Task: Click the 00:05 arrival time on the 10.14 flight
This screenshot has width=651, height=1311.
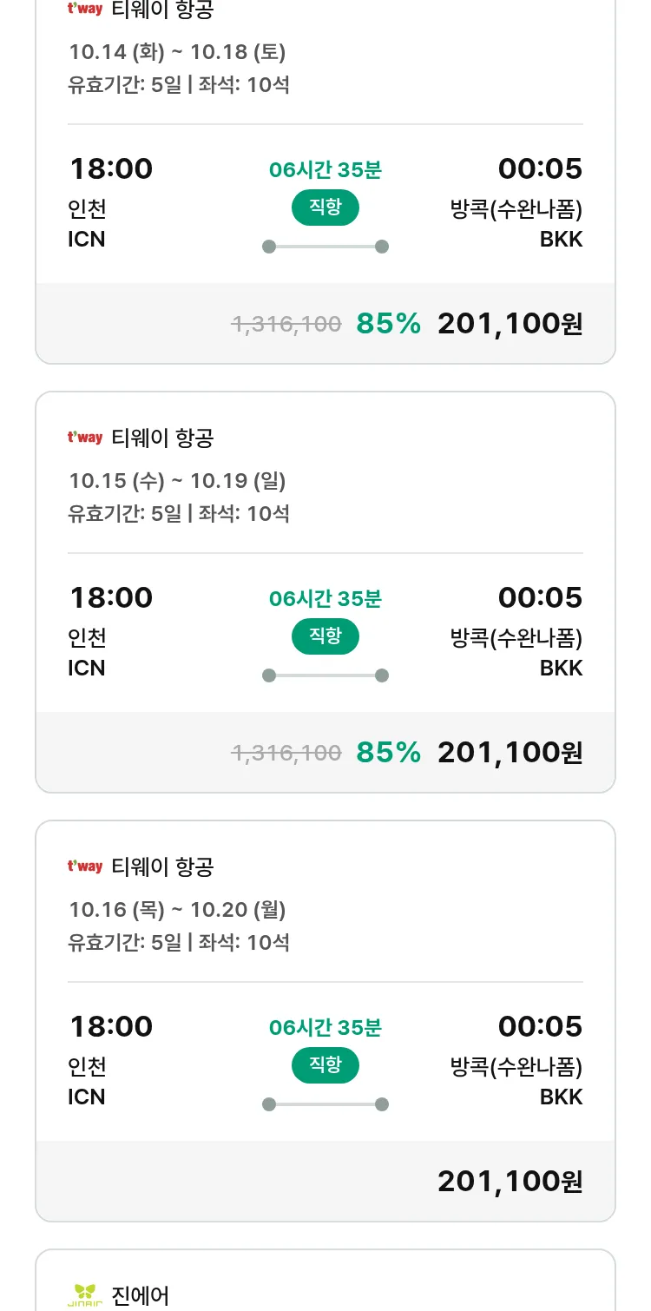Action: click(x=540, y=169)
